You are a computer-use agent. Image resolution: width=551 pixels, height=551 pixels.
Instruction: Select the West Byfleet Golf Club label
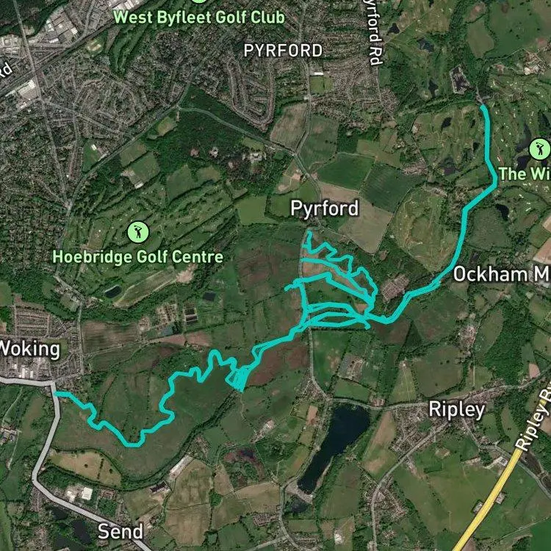click(199, 17)
